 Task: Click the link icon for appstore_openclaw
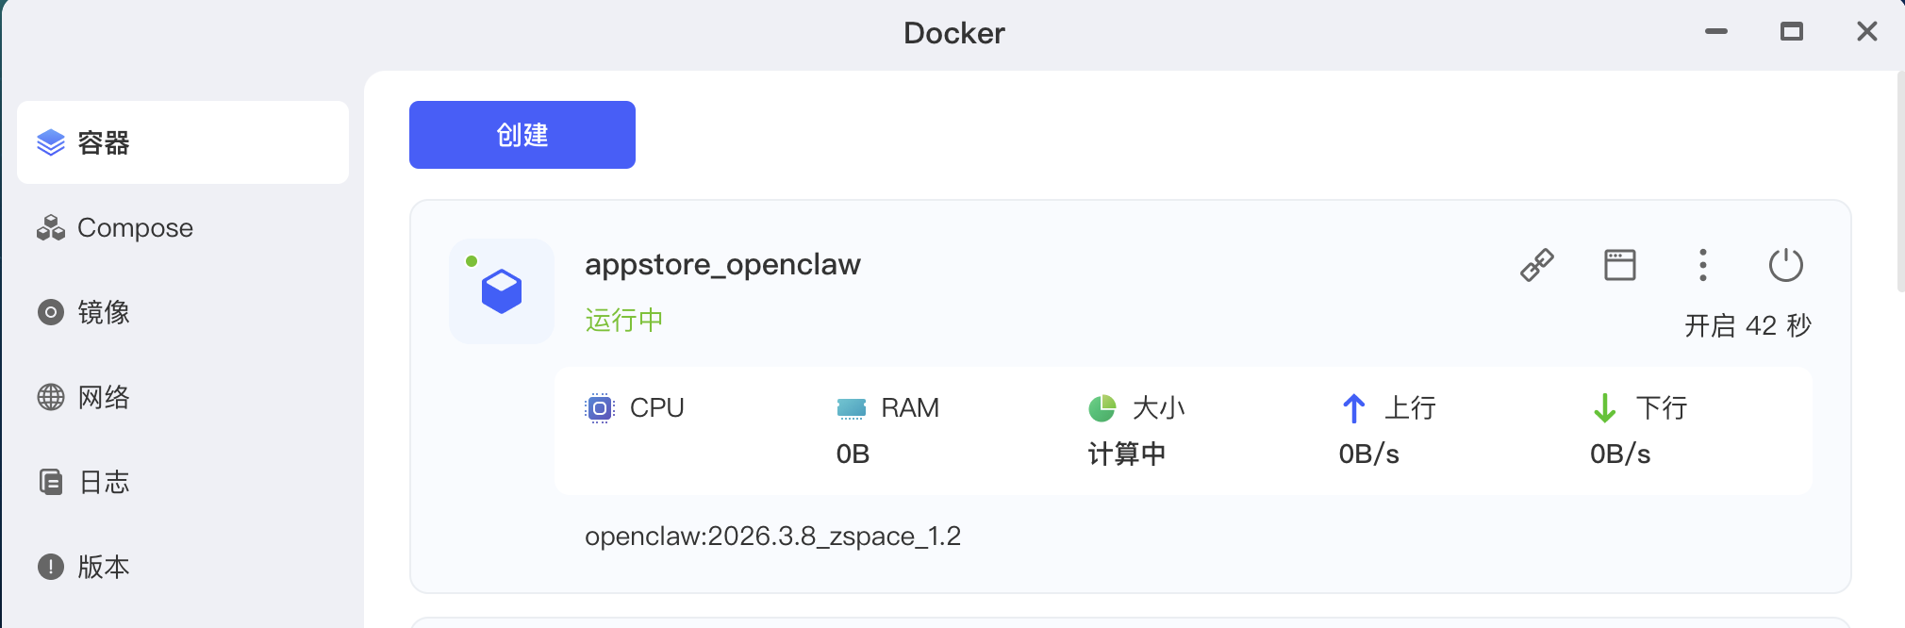click(x=1537, y=265)
